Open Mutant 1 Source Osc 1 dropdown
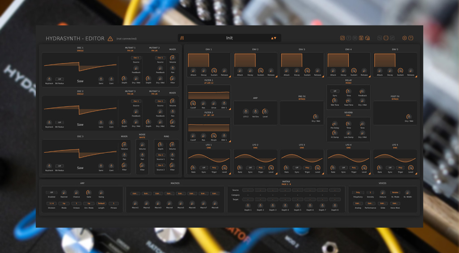Viewport: 459px width, 253px height. click(x=136, y=58)
